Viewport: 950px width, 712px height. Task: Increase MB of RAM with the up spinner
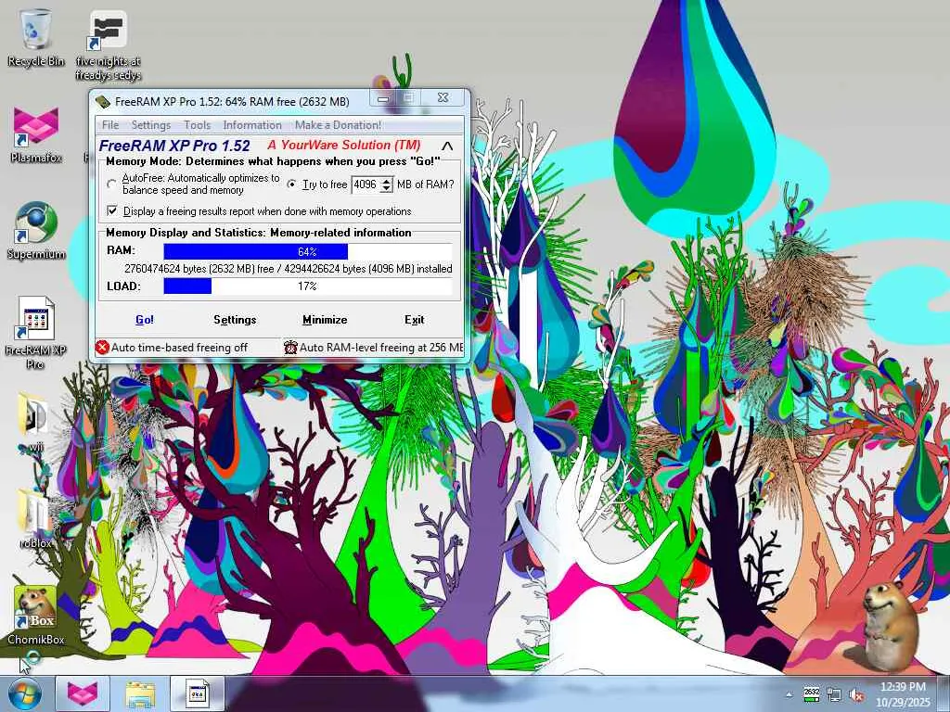(x=387, y=181)
